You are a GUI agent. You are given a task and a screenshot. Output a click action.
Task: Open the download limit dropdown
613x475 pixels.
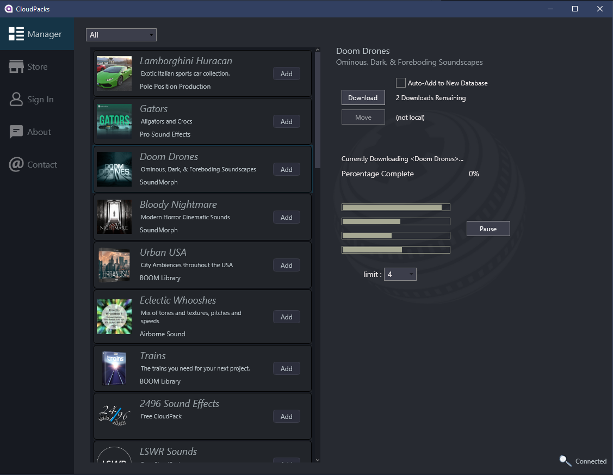click(400, 274)
